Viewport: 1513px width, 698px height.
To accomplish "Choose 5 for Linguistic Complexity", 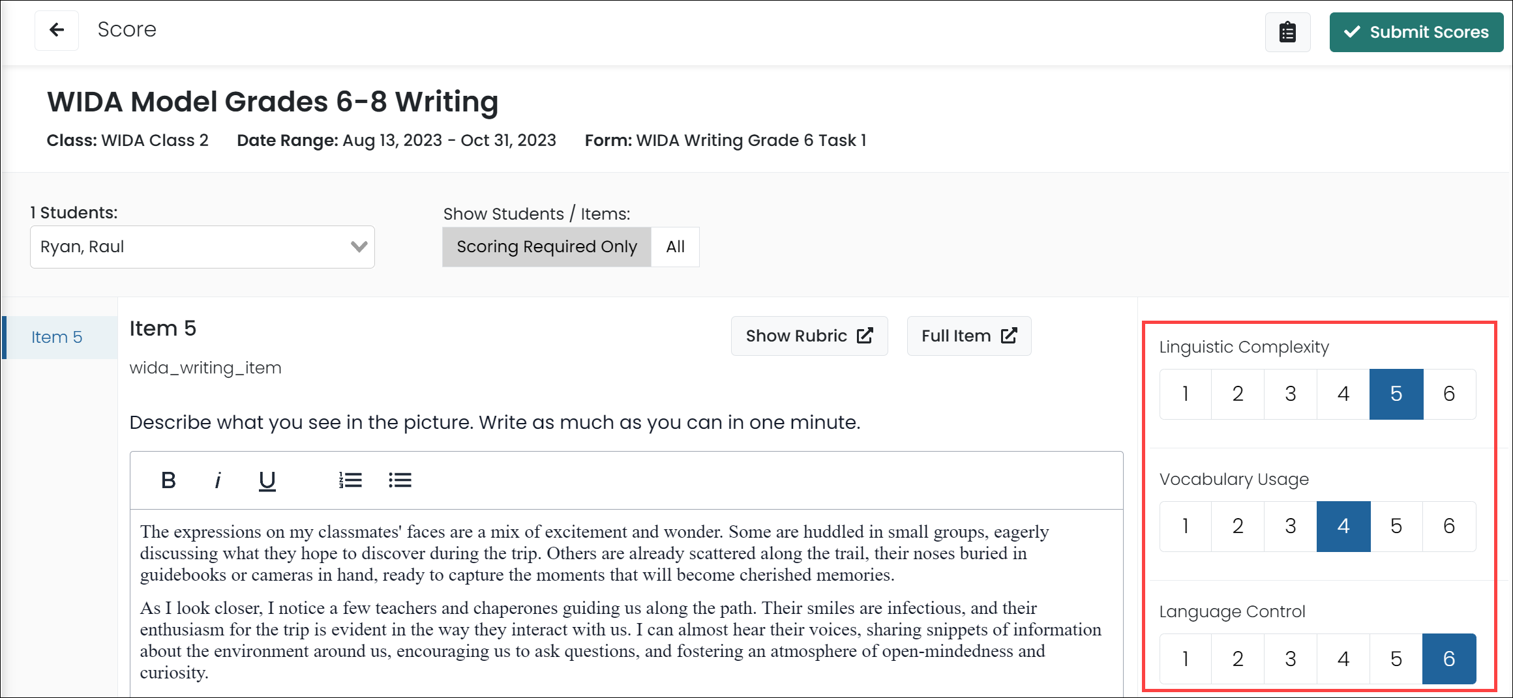I will pos(1396,394).
